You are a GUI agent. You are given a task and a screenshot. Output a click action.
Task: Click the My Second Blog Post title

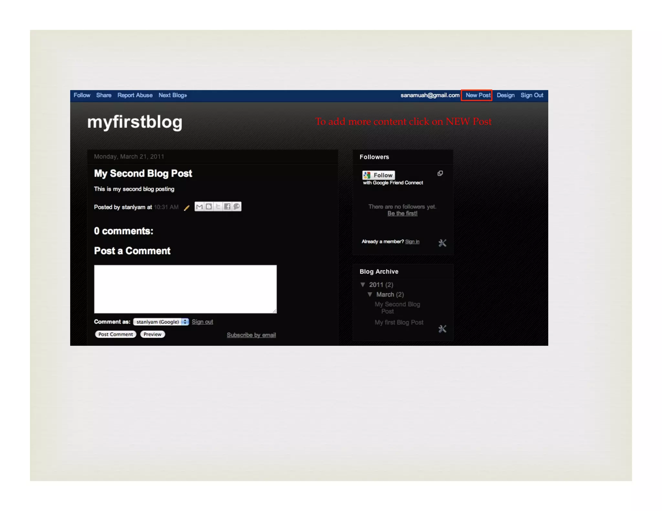click(x=143, y=173)
